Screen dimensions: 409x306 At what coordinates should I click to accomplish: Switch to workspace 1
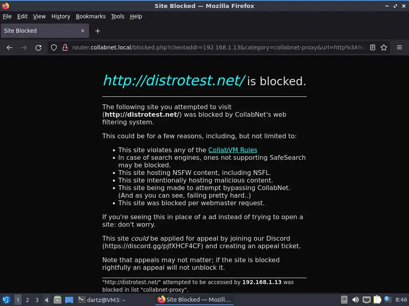pos(18,300)
